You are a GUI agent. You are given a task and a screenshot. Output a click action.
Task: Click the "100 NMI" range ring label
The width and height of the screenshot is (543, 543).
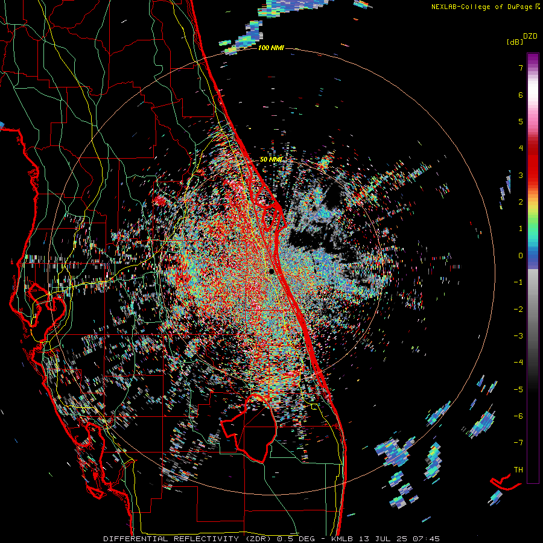271,48
